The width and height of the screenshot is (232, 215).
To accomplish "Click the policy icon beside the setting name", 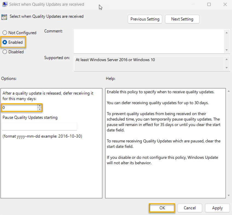I will [x=4, y=17].
